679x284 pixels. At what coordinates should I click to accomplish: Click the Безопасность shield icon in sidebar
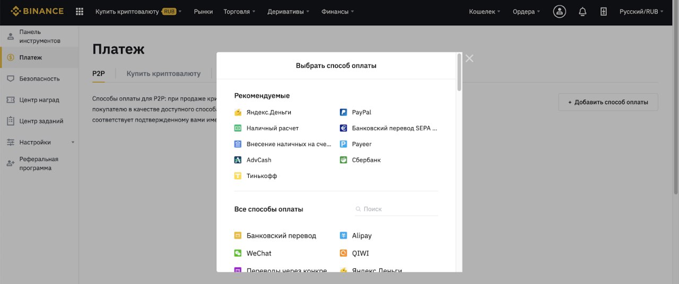point(11,78)
